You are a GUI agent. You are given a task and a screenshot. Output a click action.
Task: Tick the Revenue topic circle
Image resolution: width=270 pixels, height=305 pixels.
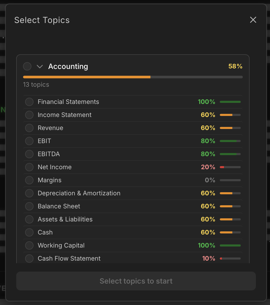coord(29,128)
